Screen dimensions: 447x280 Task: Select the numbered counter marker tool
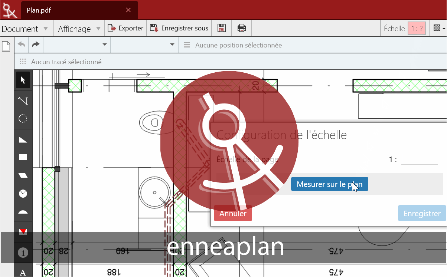click(23, 253)
